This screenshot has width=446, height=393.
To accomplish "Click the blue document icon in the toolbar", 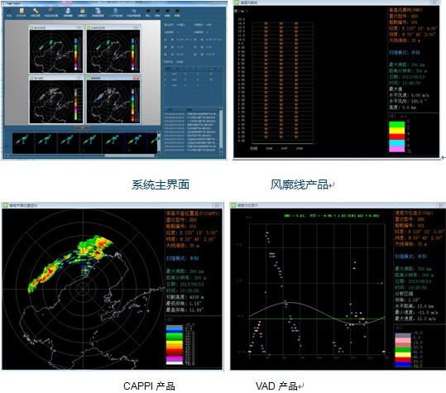I will [x=116, y=11].
